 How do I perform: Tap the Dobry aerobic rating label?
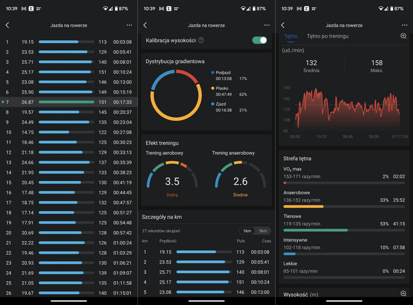point(172,195)
